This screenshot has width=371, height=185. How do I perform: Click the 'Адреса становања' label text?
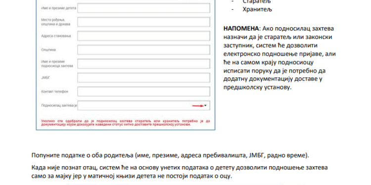coord(56,36)
